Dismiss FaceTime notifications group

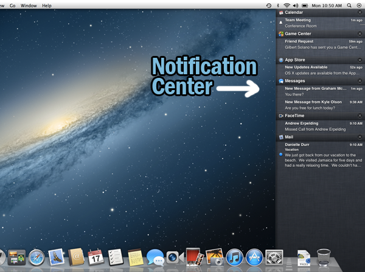point(360,116)
